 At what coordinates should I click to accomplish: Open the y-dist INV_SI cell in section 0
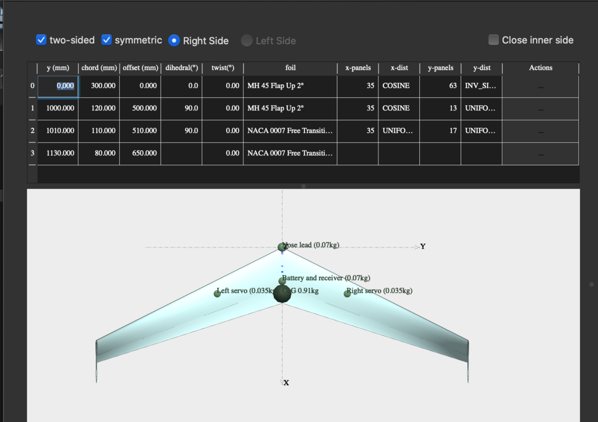click(x=481, y=86)
